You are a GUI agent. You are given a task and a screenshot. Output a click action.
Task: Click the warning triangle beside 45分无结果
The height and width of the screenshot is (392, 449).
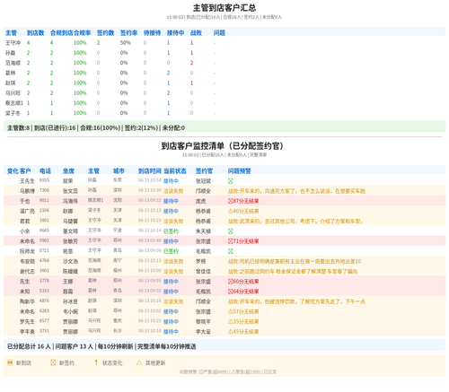pos(231,332)
